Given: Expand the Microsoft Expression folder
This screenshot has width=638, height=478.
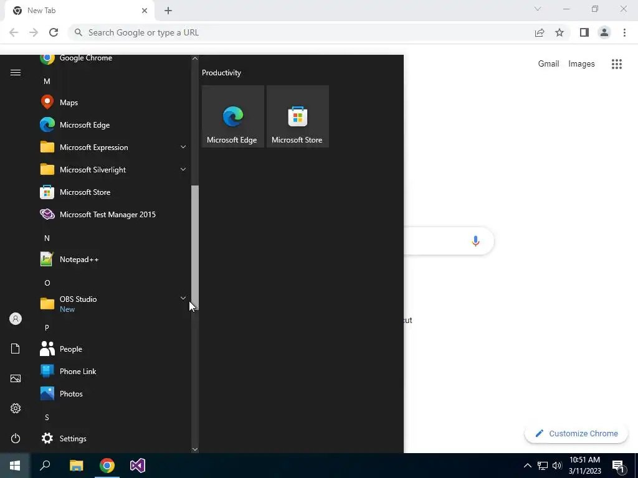Looking at the screenshot, I should pyautogui.click(x=113, y=147).
